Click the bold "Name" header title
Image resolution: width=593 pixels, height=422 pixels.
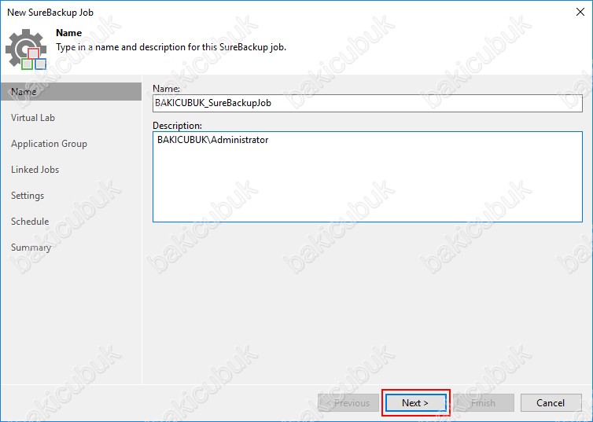click(69, 33)
